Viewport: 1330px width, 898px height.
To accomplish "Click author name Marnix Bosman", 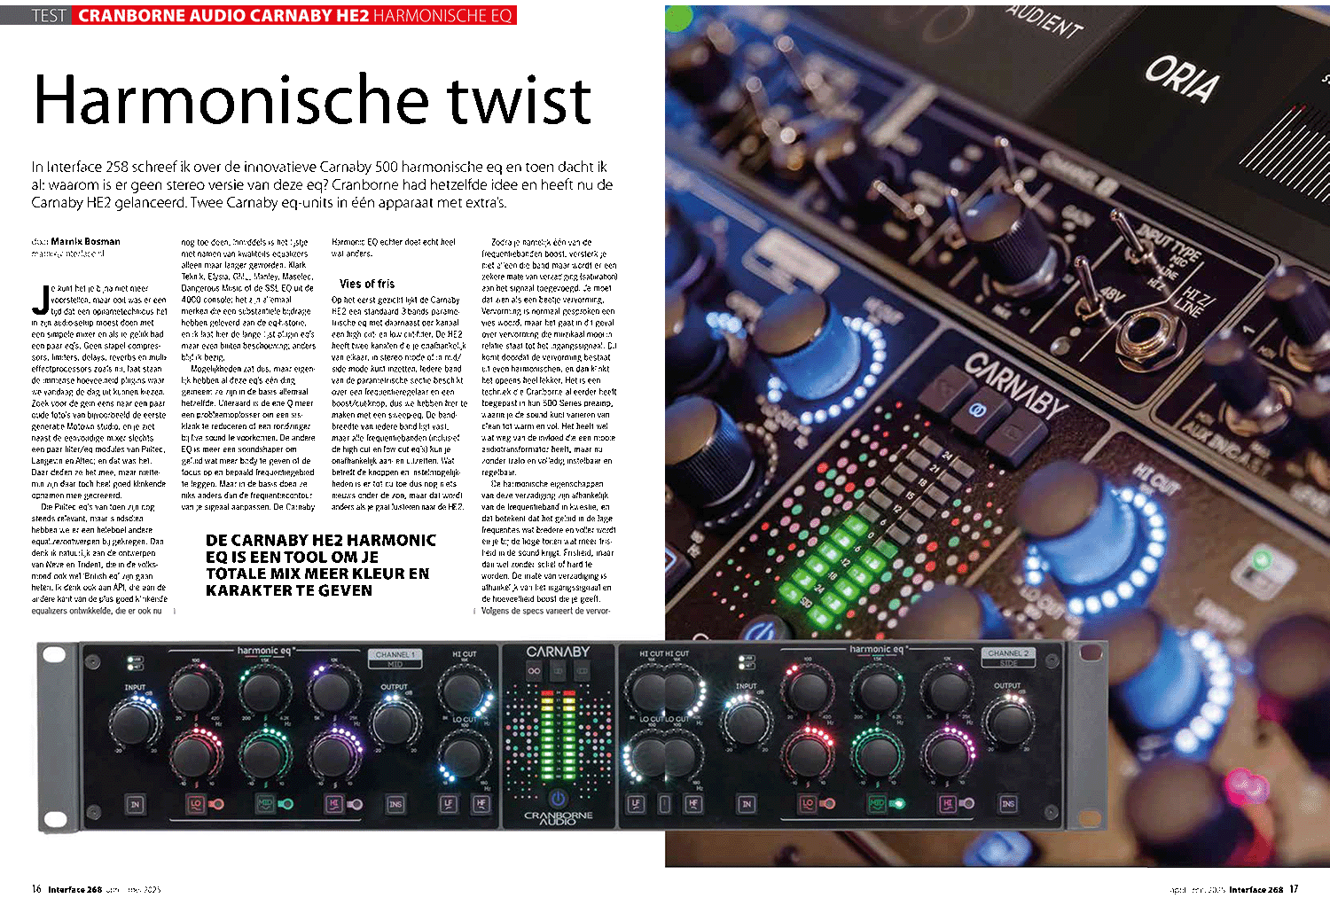I will [x=85, y=241].
